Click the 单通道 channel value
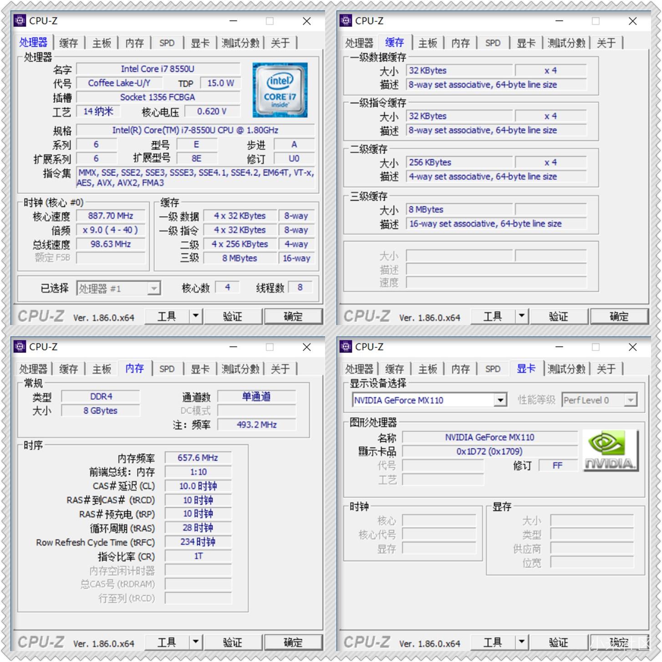The height and width of the screenshot is (662, 662). point(256,396)
